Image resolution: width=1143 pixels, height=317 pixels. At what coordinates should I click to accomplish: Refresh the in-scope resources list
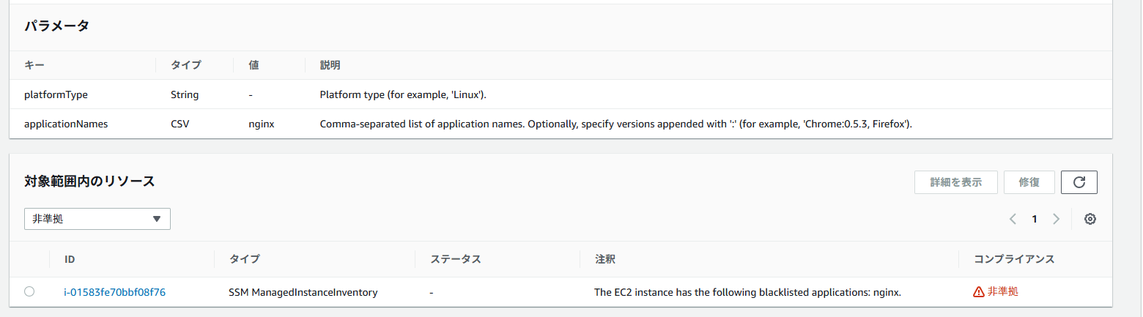[x=1079, y=182]
